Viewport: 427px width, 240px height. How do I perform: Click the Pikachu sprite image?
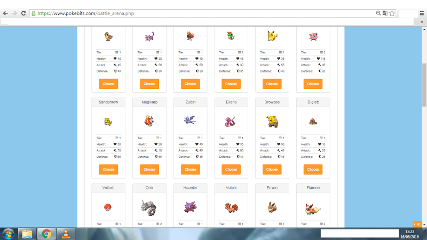[x=272, y=36]
